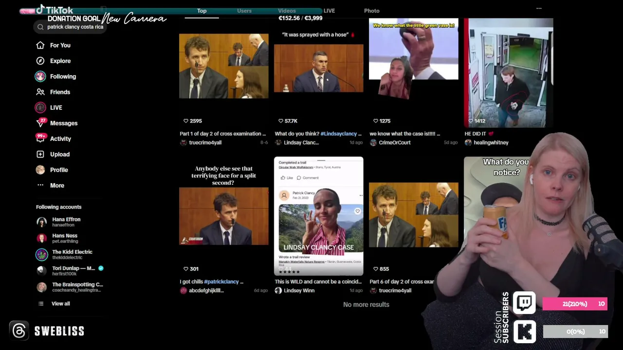Click the three-dots icon beside More

tap(40, 185)
